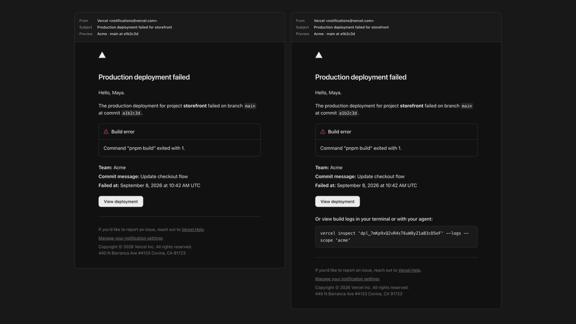Click "Team: Acme" in the left email
Screen dimensions: 576x324
click(x=112, y=168)
